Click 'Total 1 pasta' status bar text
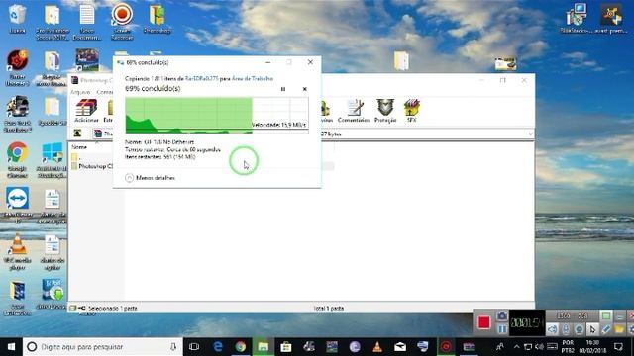634x356 pixels. [328, 308]
